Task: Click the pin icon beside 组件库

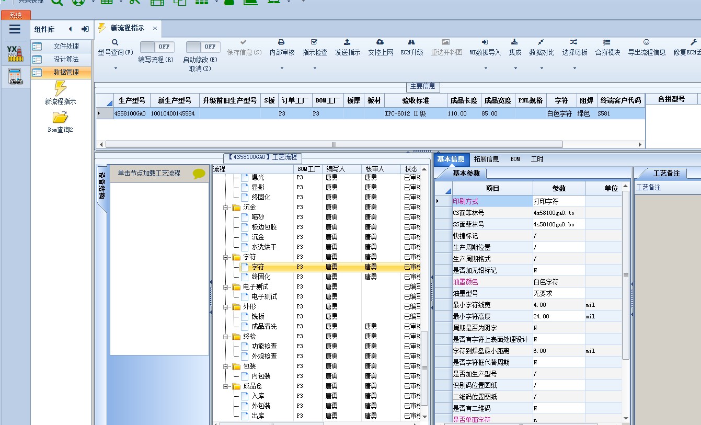Action: tap(85, 29)
